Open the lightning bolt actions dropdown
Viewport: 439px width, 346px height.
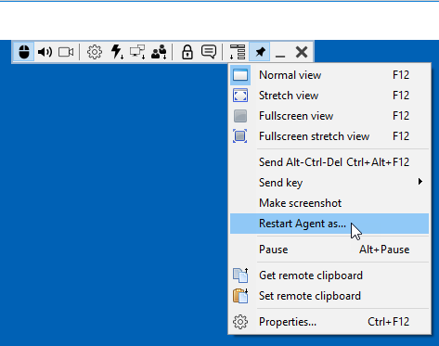point(117,52)
